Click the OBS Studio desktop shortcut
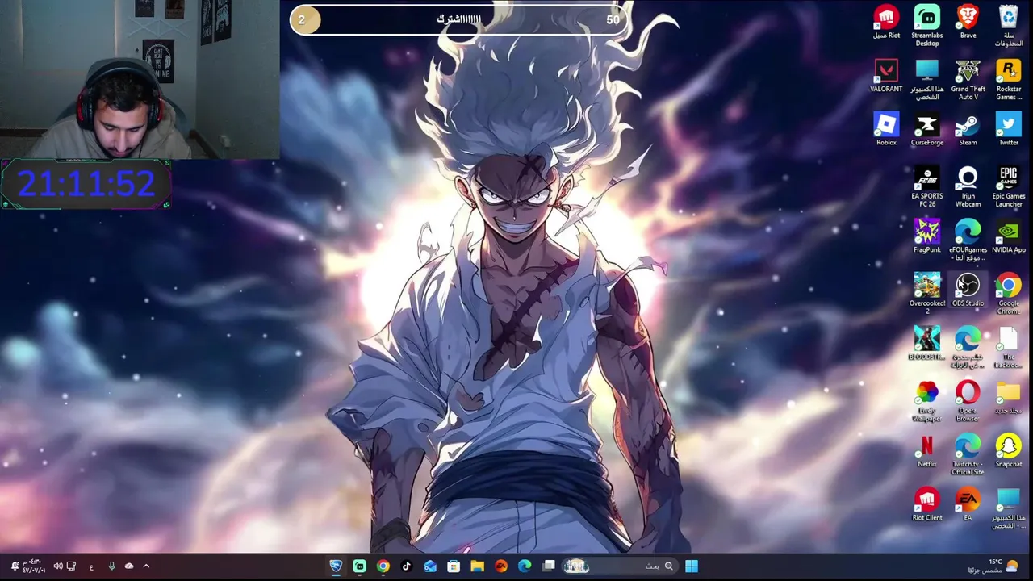 [x=968, y=290]
